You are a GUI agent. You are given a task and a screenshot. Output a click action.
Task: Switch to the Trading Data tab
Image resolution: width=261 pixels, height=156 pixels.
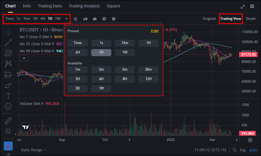[x=50, y=6]
